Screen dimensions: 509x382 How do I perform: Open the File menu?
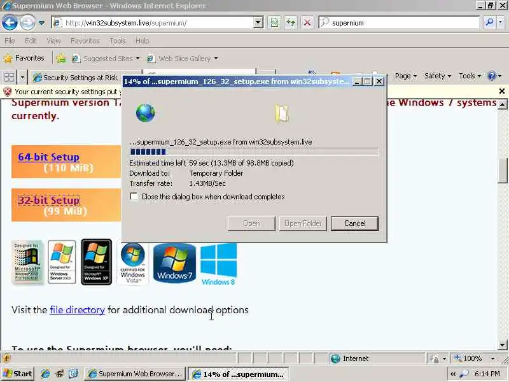pyautogui.click(x=10, y=41)
